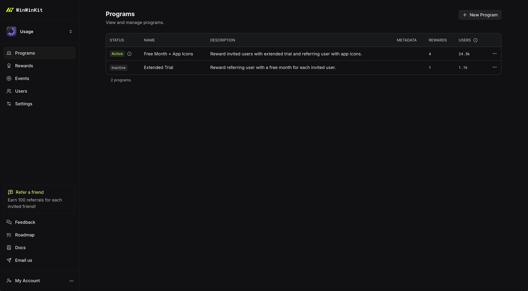Click the New Program button

(x=480, y=15)
